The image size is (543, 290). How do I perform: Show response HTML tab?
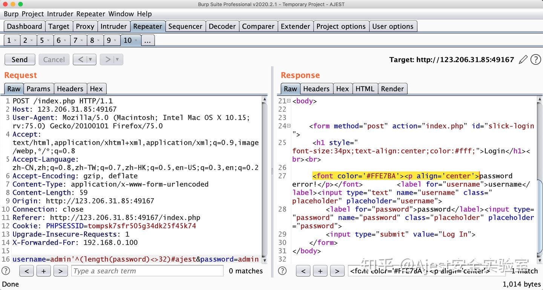tap(365, 89)
